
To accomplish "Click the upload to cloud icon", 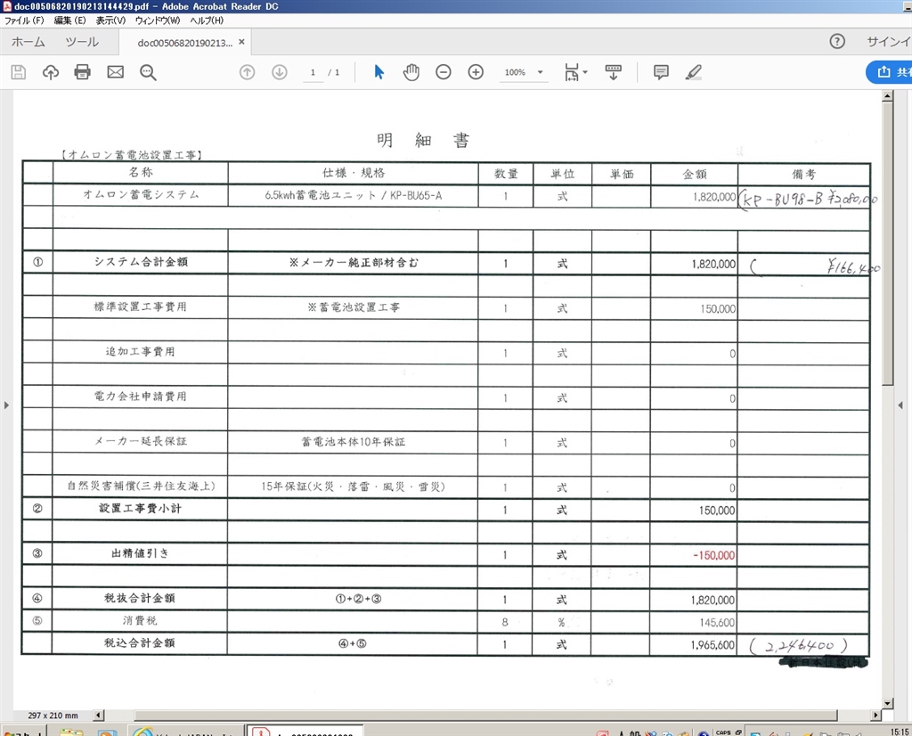I will point(51,72).
